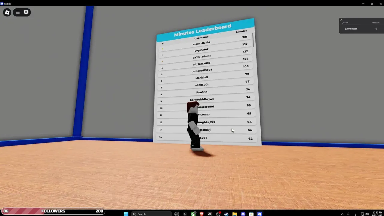384x216 pixels.
Task: Click the 62 minutes score
Action: point(250,139)
